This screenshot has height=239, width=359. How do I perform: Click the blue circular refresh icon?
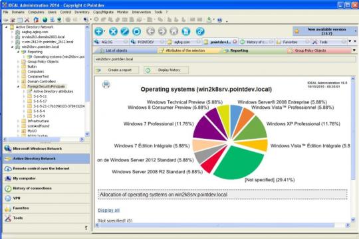(137, 31)
